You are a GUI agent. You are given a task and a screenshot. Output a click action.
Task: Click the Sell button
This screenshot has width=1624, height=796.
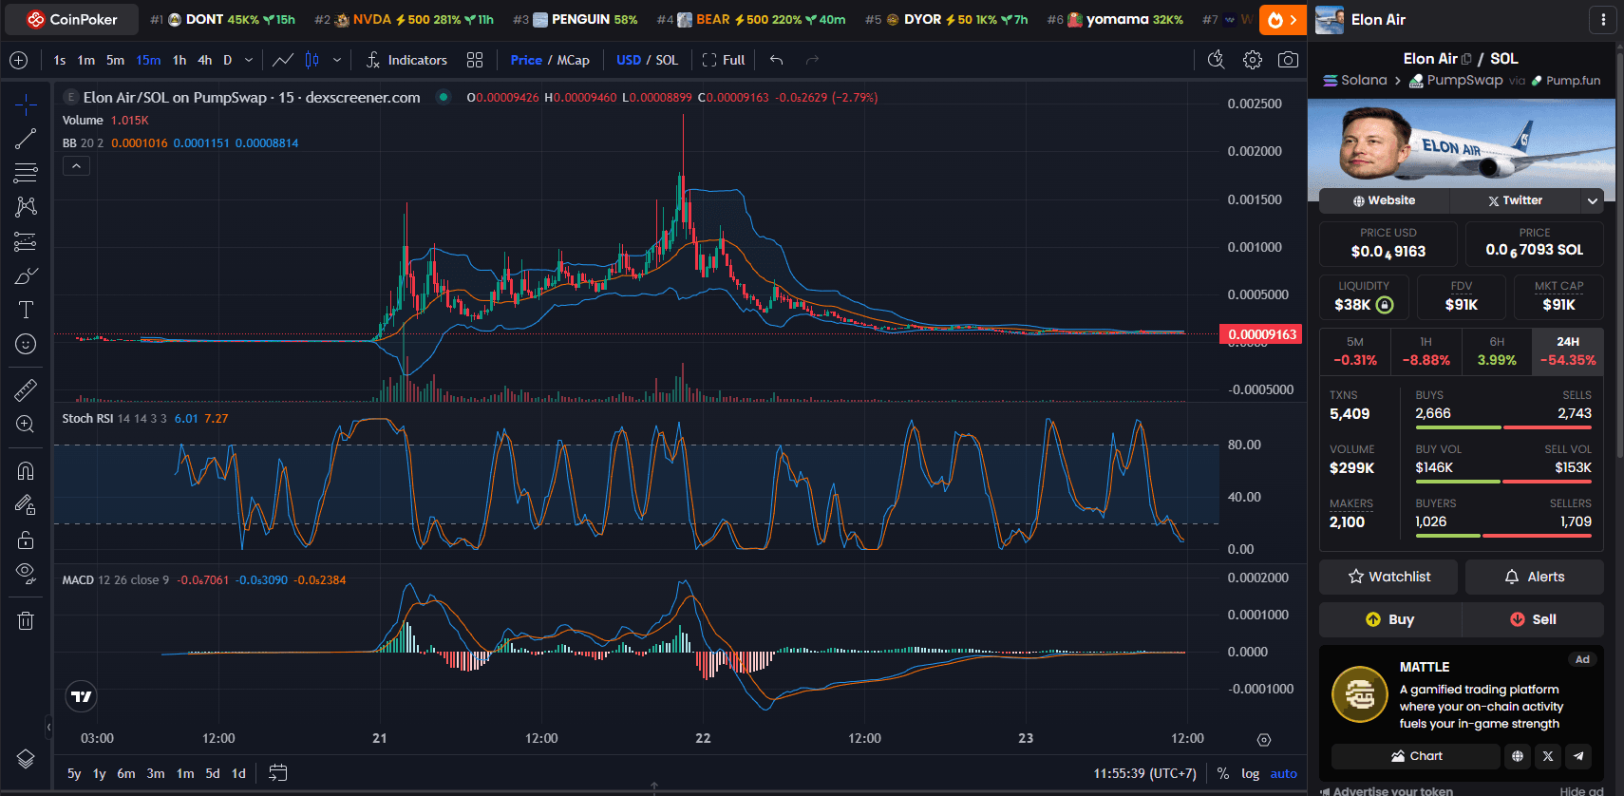(1533, 619)
